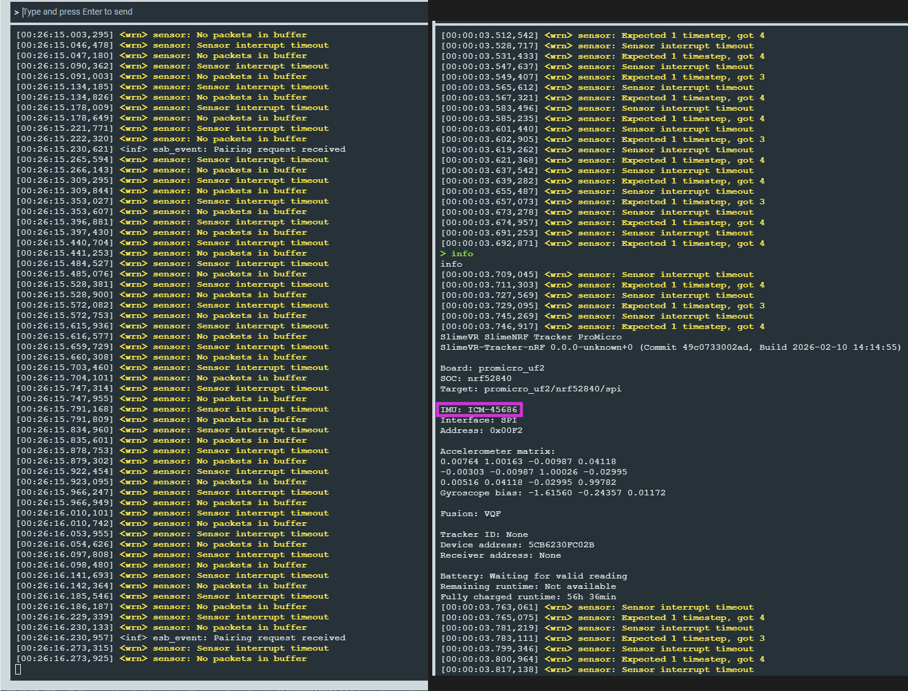Viewport: 908px width, 691px height.
Task: Click the "Gyroscope bias" values line
Action: point(553,493)
